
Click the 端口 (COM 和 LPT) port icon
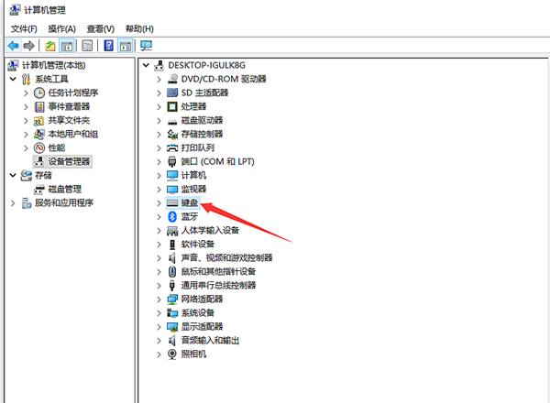click(172, 161)
